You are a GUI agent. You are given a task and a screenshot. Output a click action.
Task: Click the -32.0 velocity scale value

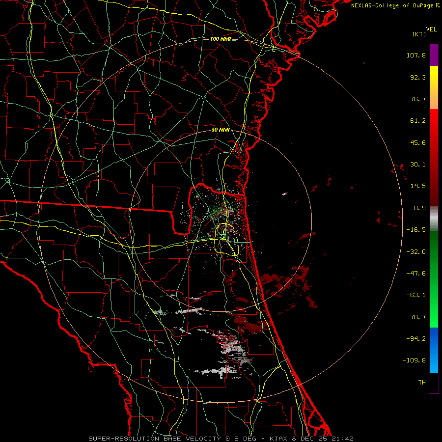tap(416, 252)
